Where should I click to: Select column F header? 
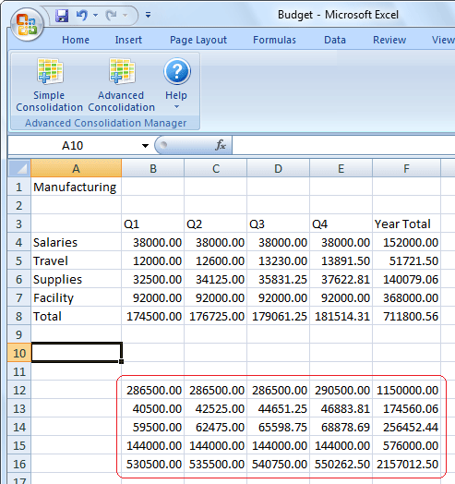(x=406, y=168)
